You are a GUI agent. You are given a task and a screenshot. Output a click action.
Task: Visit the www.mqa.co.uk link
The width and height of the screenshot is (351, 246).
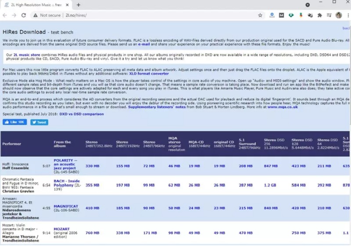283,107
